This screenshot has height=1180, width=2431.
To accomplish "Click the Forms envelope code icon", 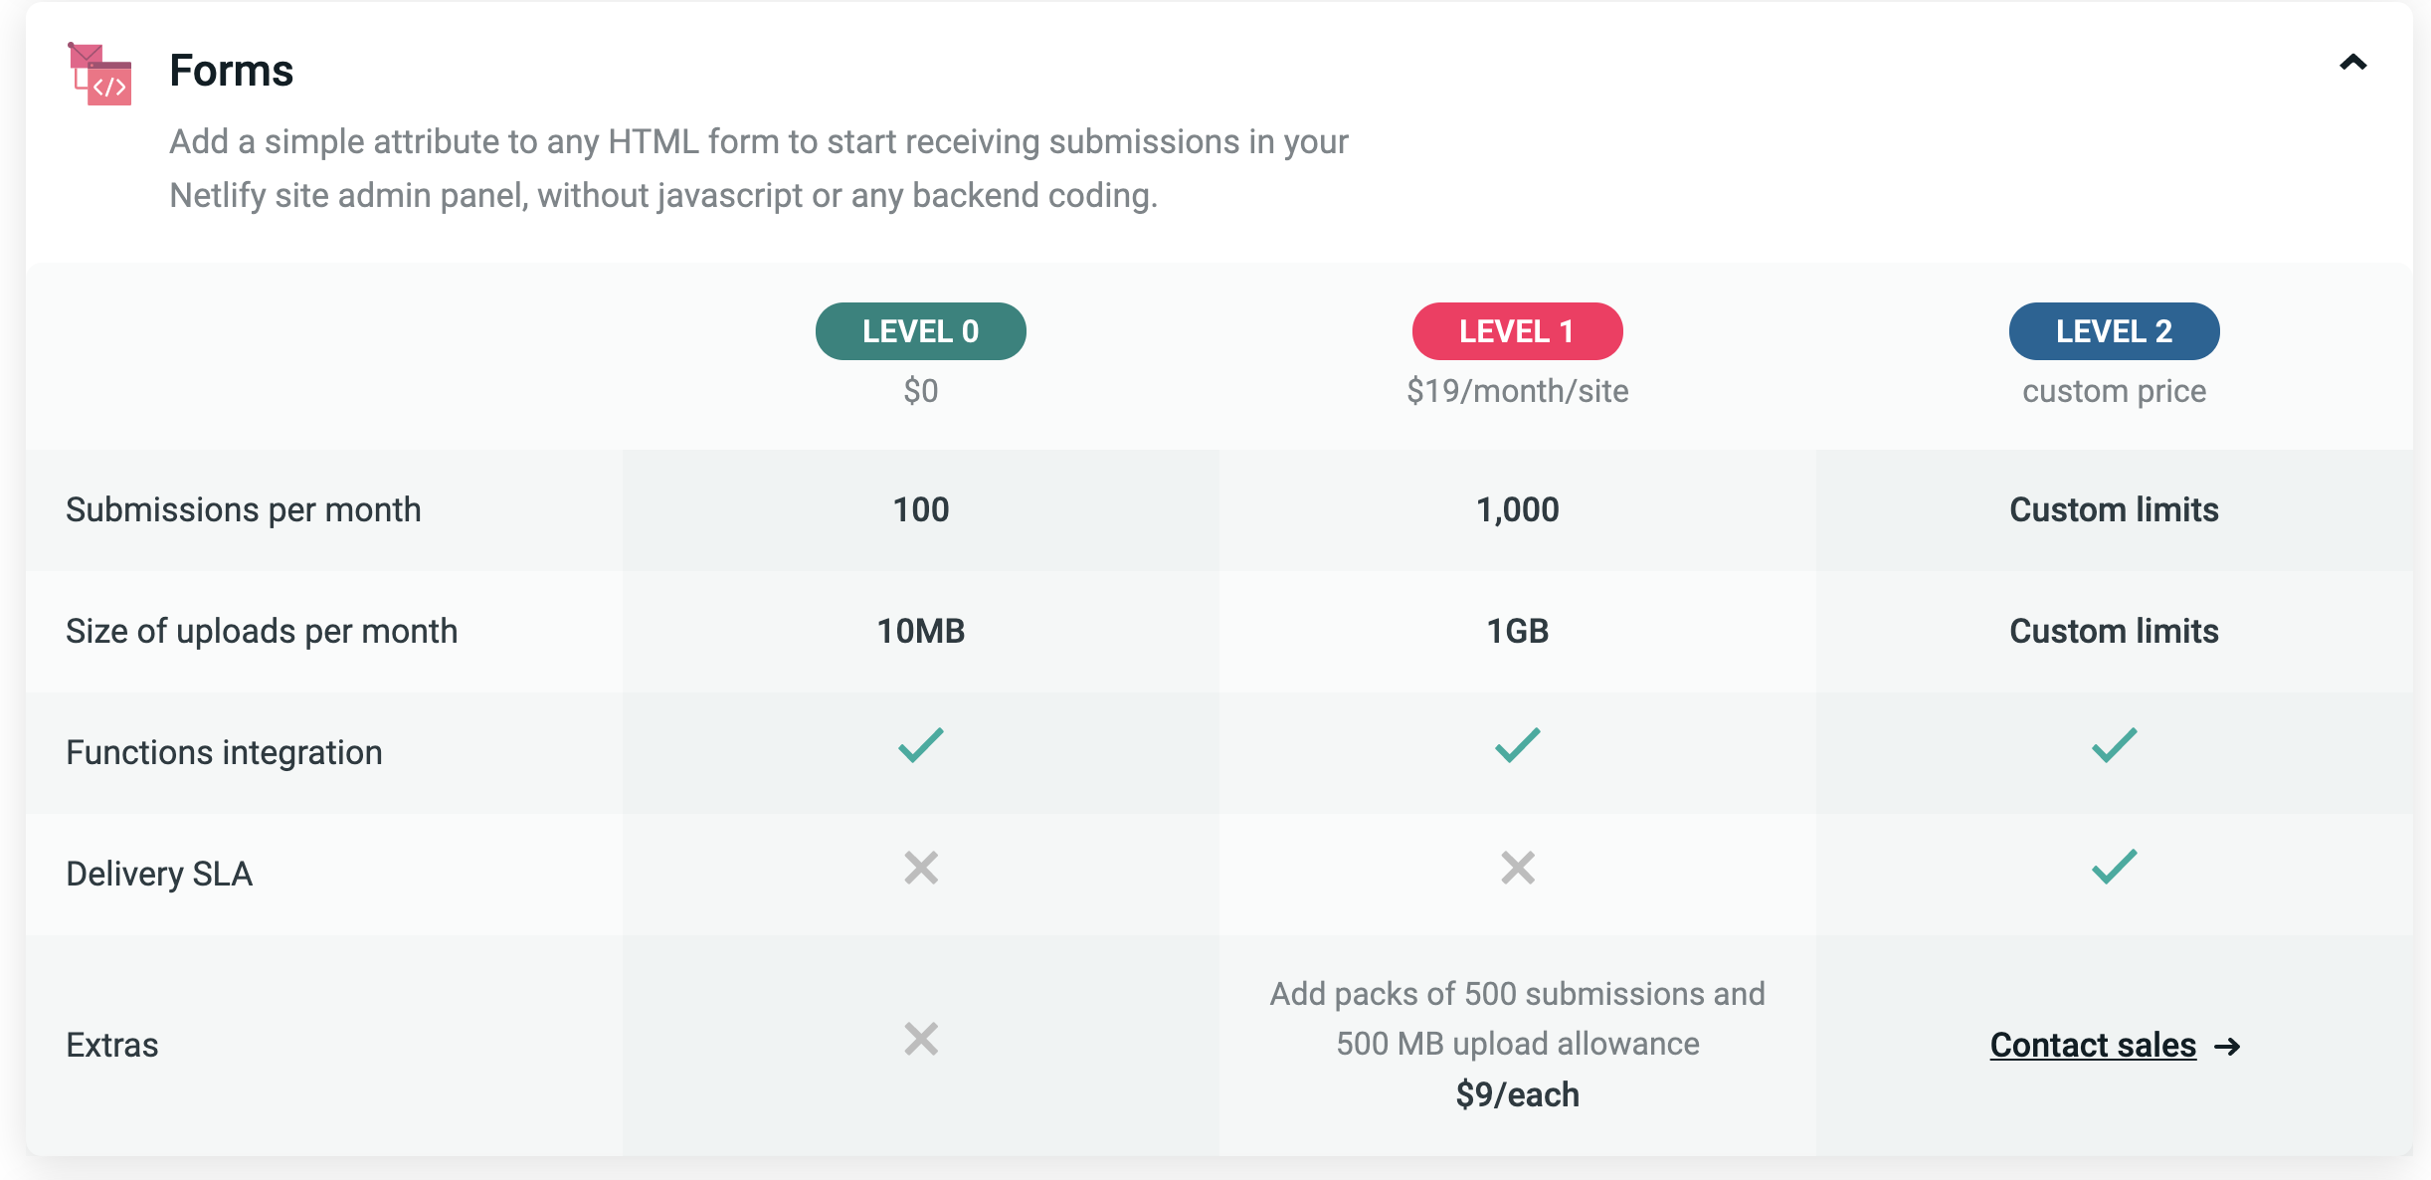I will [x=99, y=74].
